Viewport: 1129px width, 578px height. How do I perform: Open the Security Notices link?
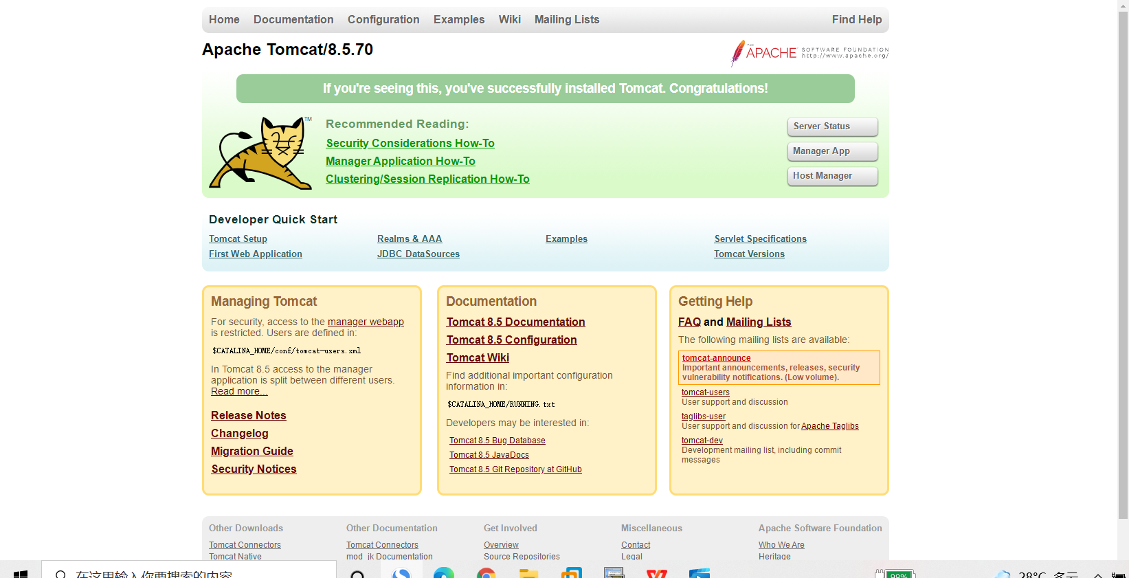(254, 469)
